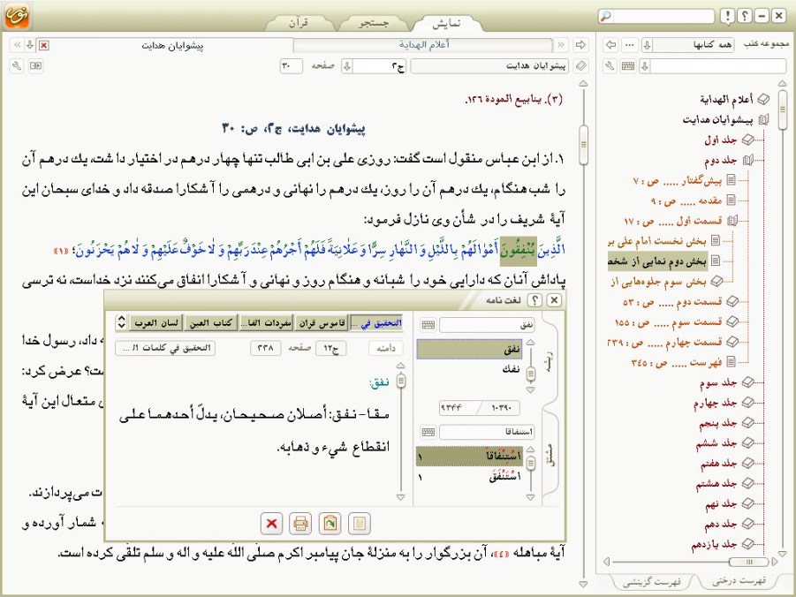Click the exclamation mark info button
Image resolution: width=796 pixels, height=597 pixels.
727,16
